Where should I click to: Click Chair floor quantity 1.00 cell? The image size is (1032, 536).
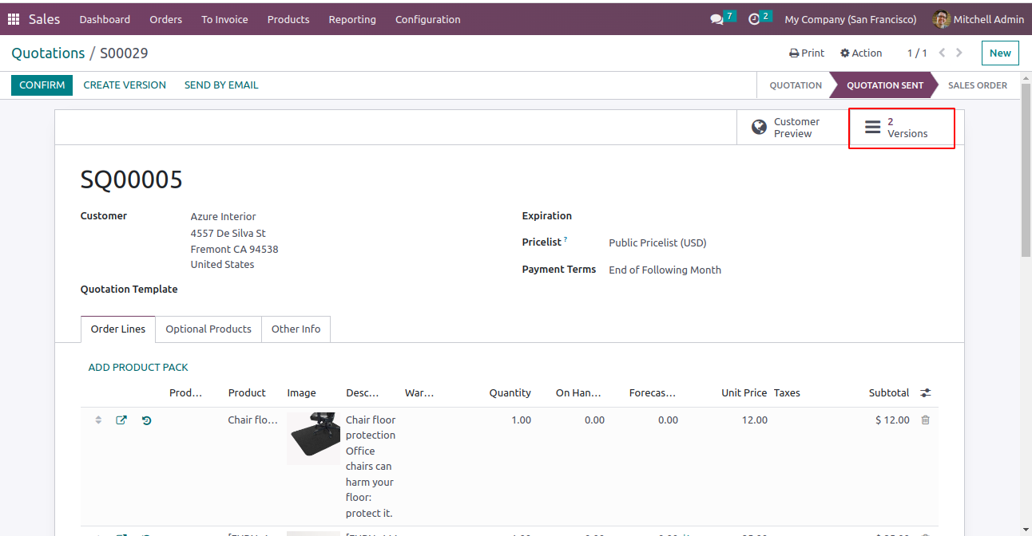(x=521, y=420)
